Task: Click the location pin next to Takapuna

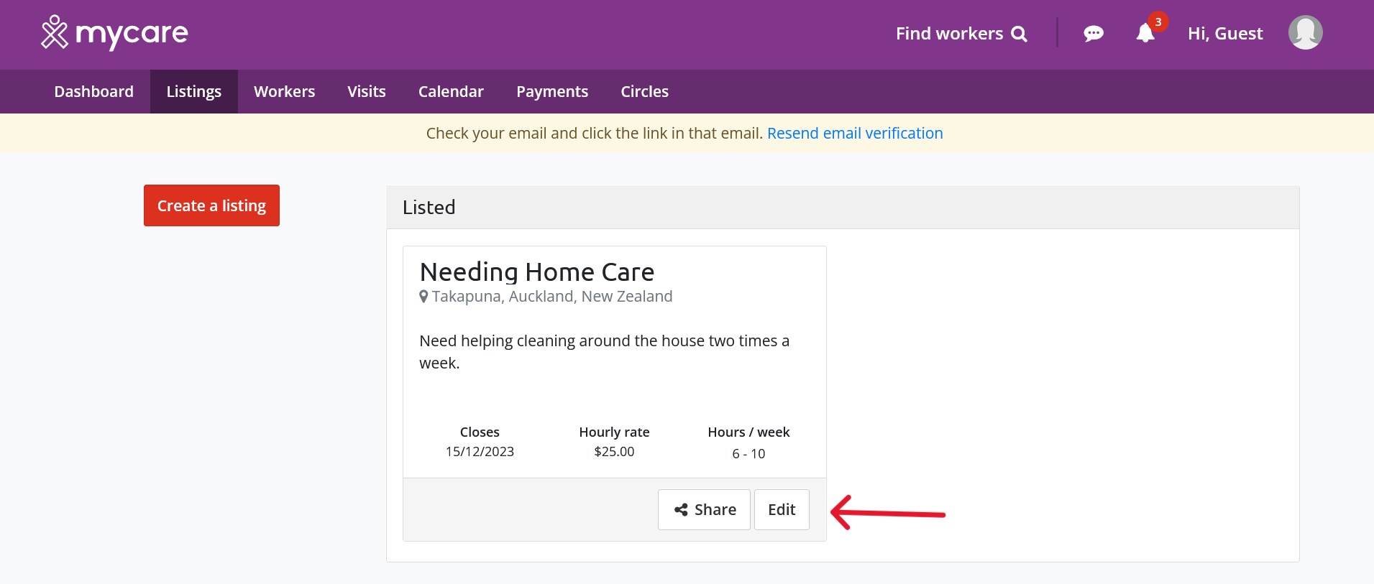Action: 424,296
